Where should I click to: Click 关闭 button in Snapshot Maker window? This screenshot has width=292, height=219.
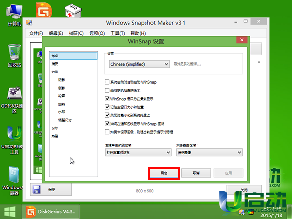click(244, 190)
